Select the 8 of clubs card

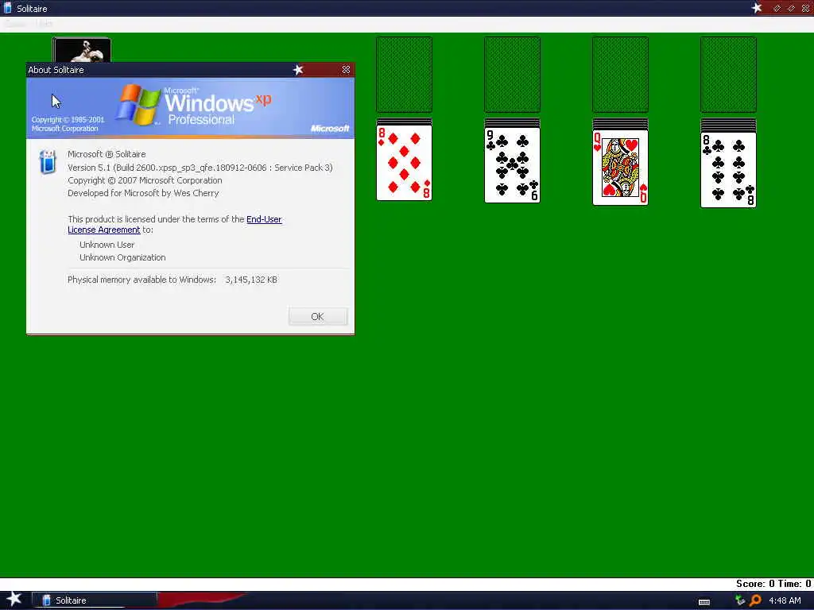click(728, 170)
